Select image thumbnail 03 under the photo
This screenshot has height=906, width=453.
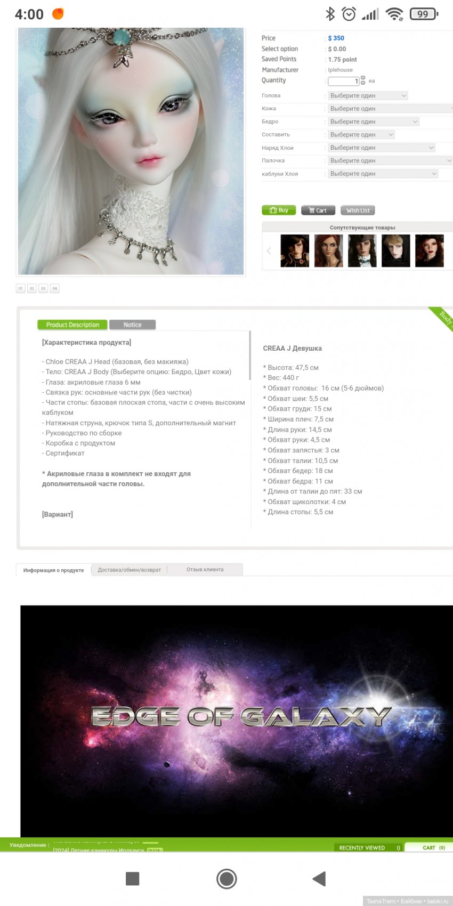43,288
